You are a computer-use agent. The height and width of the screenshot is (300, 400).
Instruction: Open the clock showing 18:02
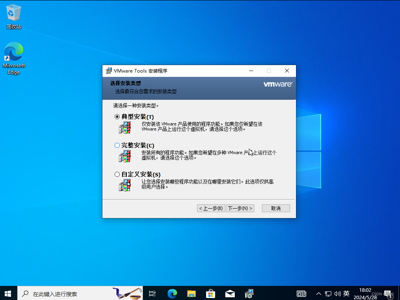[x=365, y=294]
